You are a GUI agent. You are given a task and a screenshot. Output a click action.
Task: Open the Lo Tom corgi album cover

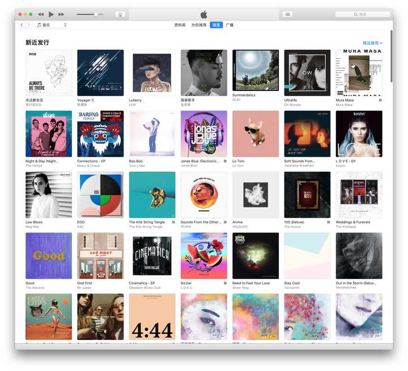click(x=256, y=134)
